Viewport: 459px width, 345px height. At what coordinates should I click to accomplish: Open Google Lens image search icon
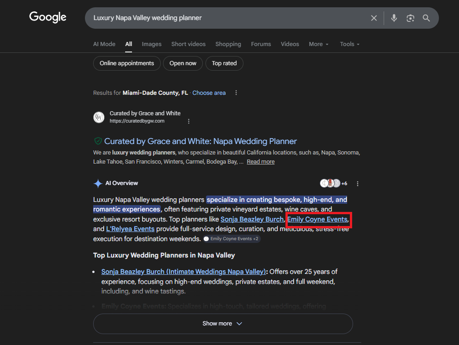(x=411, y=18)
